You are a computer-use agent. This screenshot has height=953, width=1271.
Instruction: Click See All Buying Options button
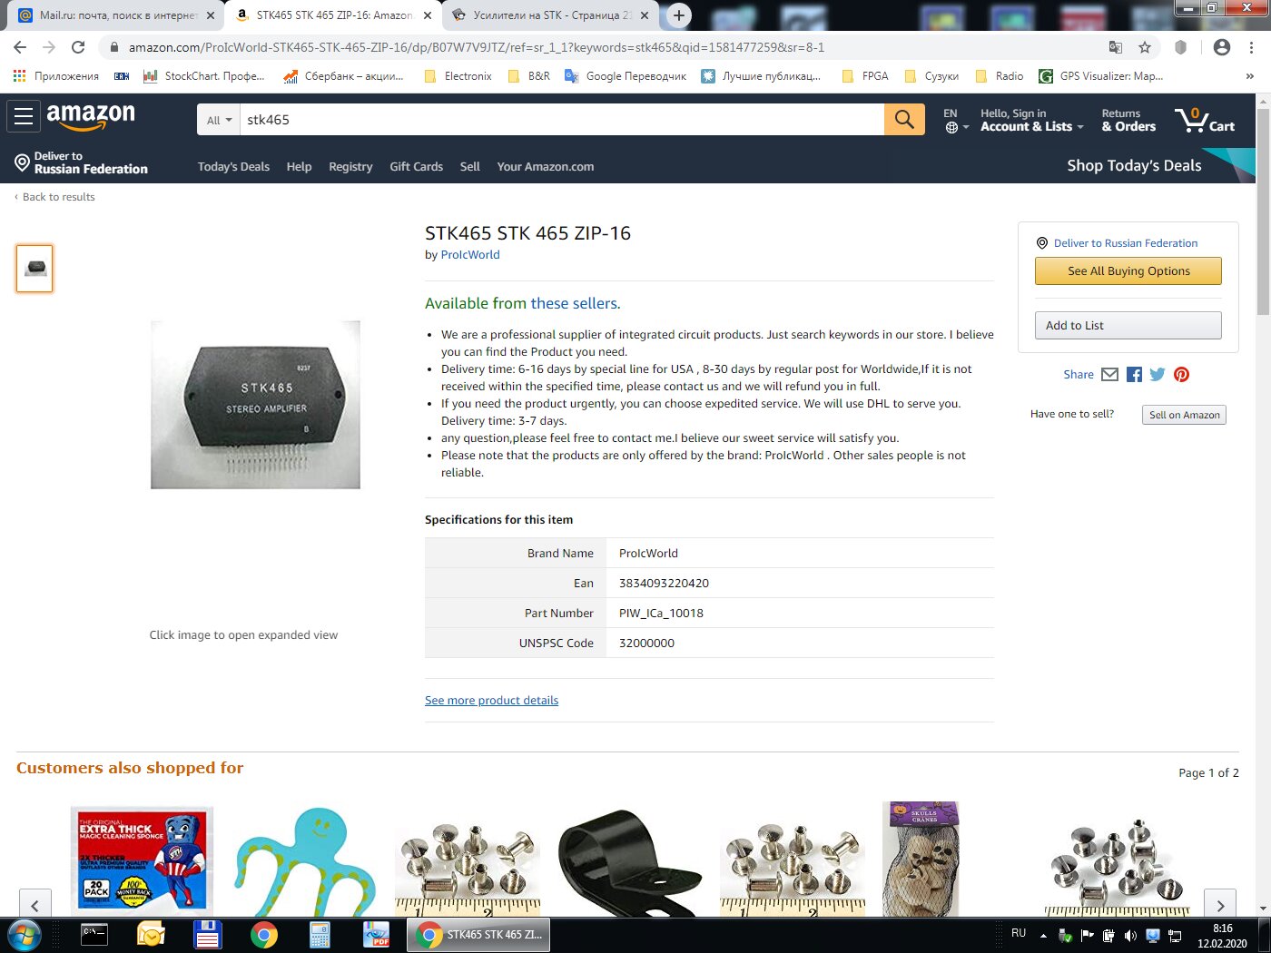pos(1128,270)
